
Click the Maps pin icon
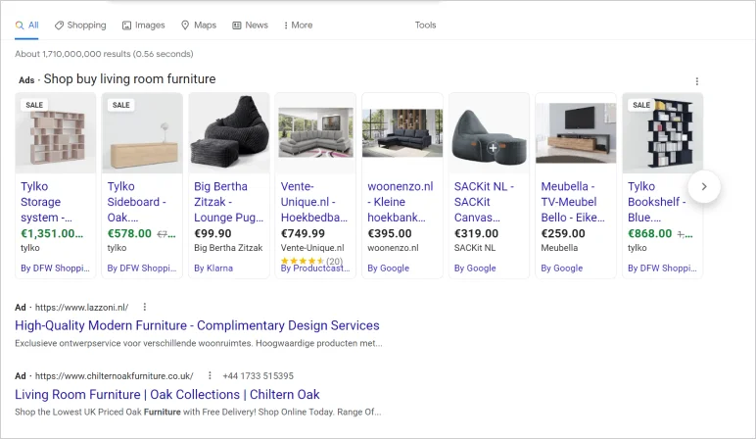[185, 25]
